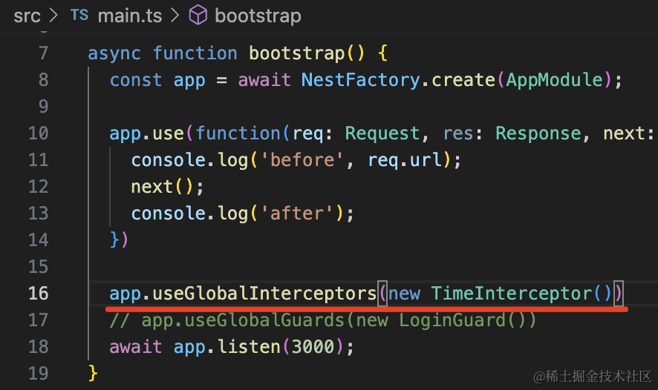The height and width of the screenshot is (390, 658).
Task: Click the TS file icon in breadcrumb
Action: point(79,16)
